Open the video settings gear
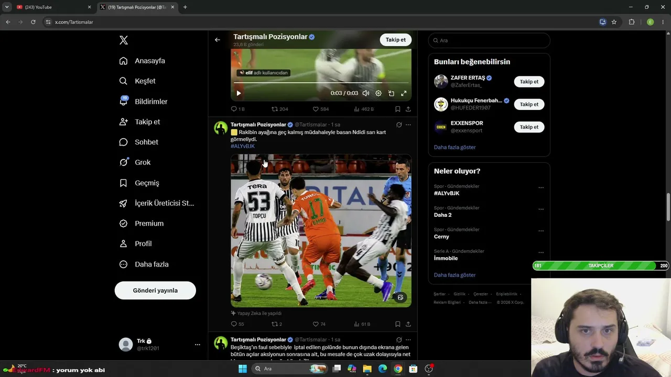Viewport: 671px width, 377px height. [x=378, y=93]
